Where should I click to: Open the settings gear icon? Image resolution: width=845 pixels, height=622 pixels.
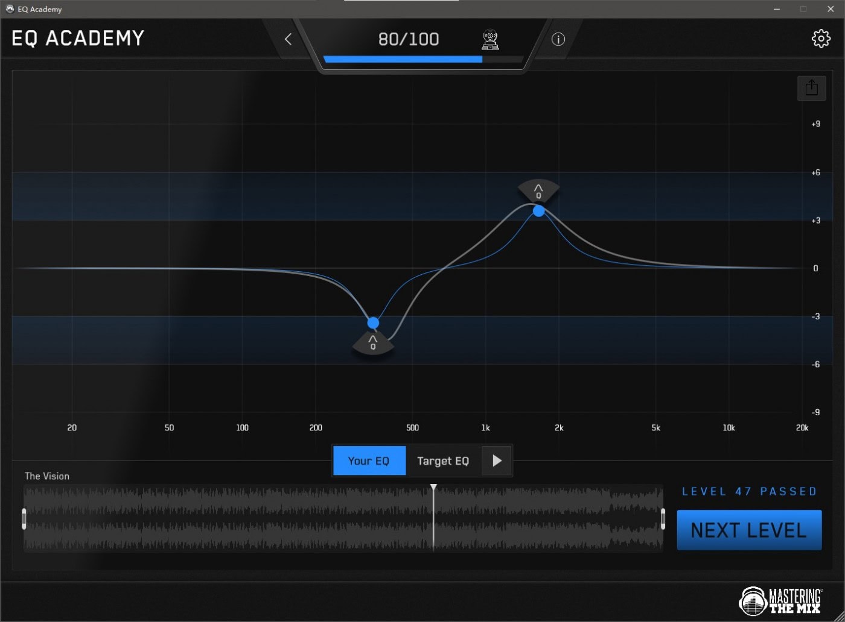click(x=821, y=39)
